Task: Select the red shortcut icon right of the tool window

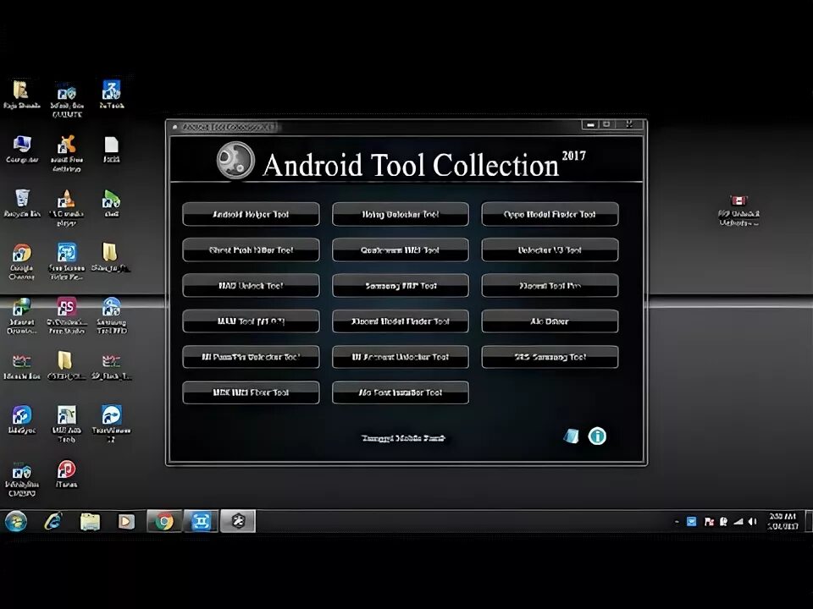Action: pos(738,210)
